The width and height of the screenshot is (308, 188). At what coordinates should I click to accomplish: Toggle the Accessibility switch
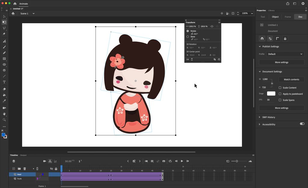pos(302,124)
